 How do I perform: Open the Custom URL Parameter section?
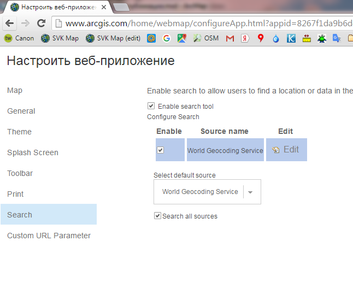click(49, 236)
